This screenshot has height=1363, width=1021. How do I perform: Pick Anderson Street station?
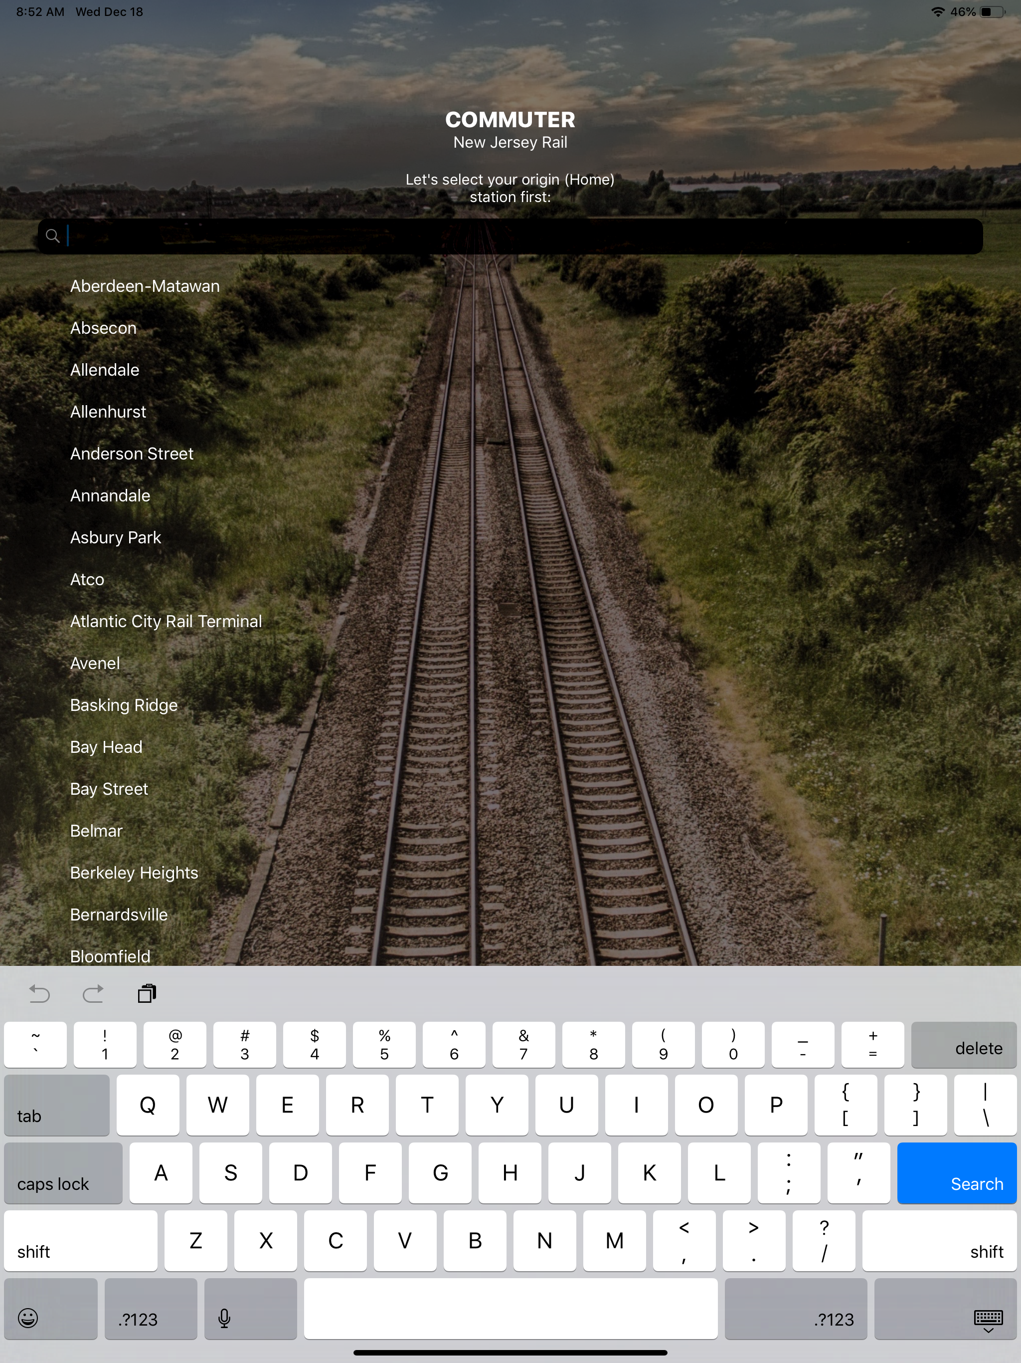(132, 454)
